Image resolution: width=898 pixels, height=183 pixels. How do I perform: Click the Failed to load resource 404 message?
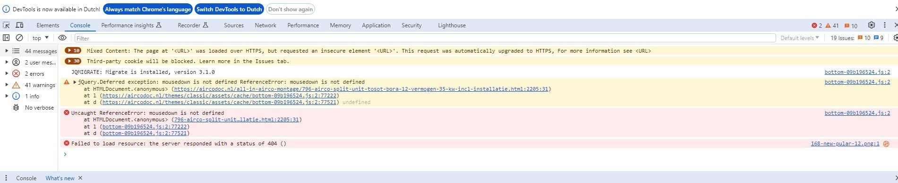click(179, 143)
